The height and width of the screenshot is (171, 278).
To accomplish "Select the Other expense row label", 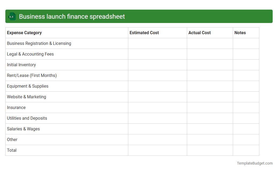I will coord(12,139).
